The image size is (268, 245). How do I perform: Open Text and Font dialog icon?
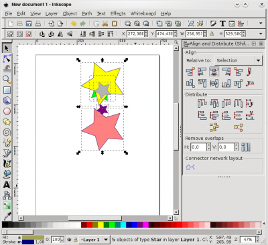click(x=222, y=23)
